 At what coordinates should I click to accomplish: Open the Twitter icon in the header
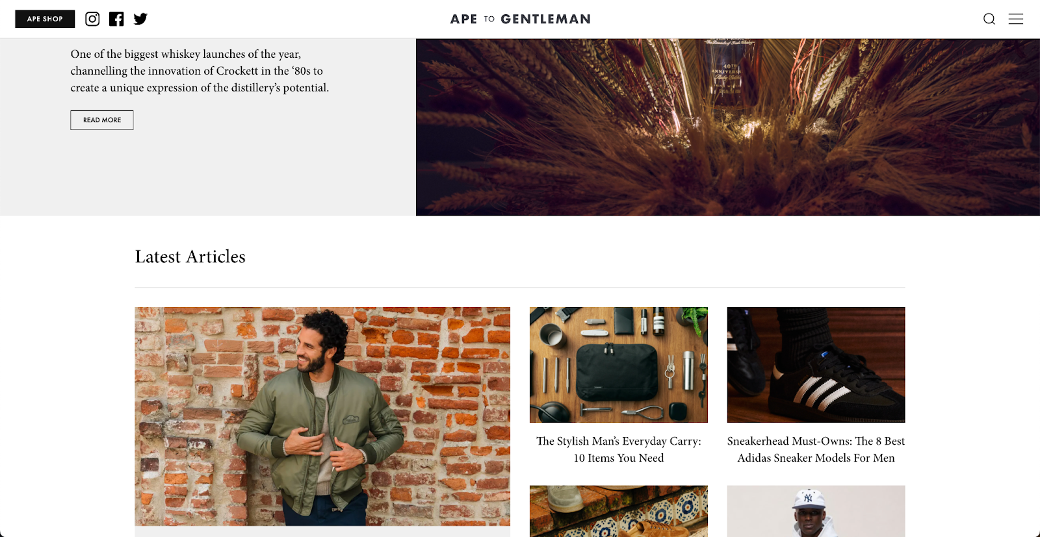140,19
